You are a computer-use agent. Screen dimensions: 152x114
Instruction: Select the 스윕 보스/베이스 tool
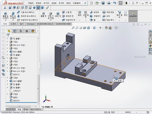[26, 12]
